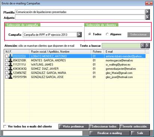Click the person icon for NIF 43434343Q

pyautogui.click(x=10, y=69)
